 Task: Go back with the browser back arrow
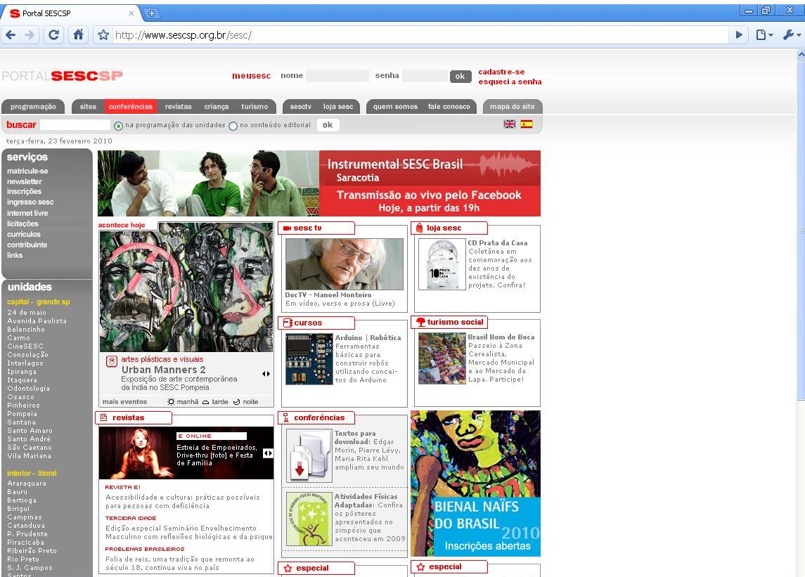click(11, 35)
